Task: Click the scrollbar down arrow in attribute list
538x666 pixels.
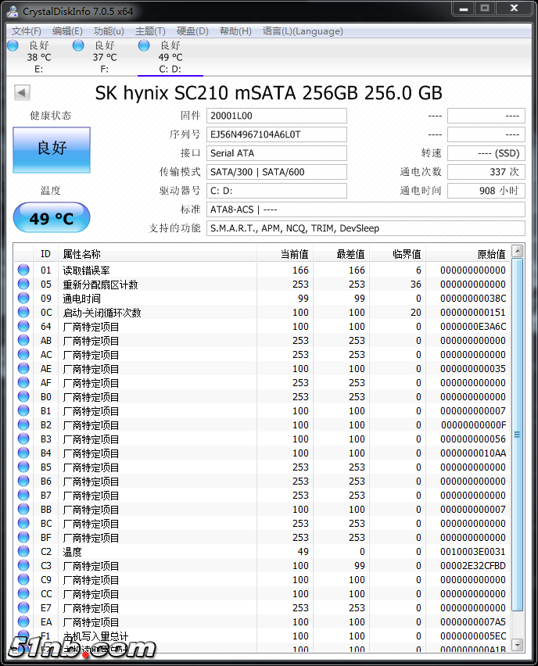Action: pyautogui.click(x=517, y=645)
